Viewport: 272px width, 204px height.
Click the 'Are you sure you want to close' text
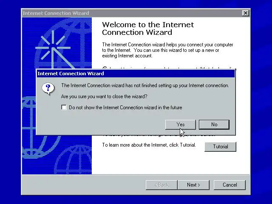pos(104,96)
